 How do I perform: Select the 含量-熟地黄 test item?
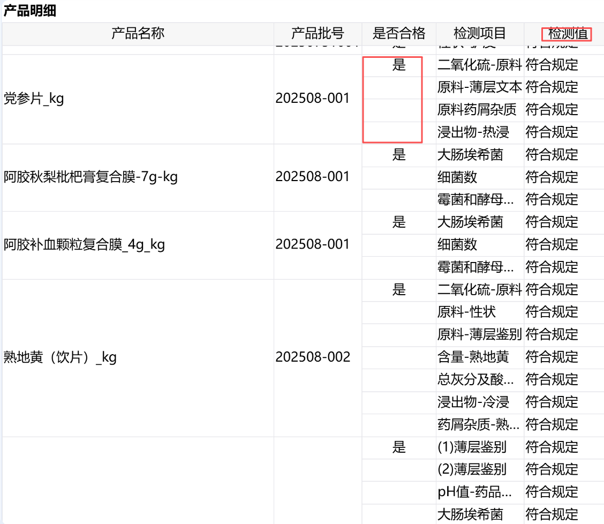pyautogui.click(x=473, y=357)
